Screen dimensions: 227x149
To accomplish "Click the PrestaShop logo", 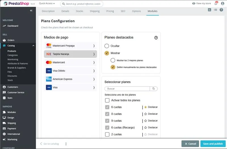I will point(16,3).
